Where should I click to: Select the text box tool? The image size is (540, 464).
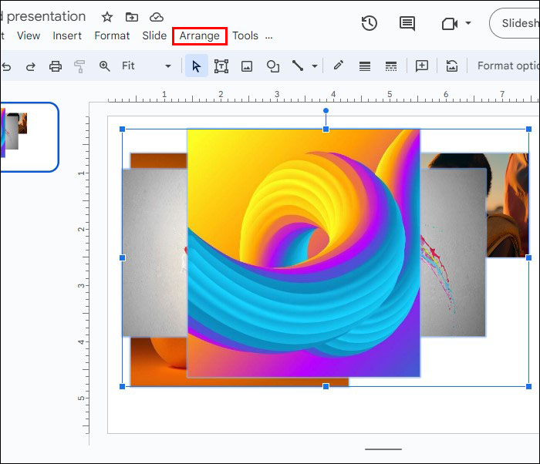[221, 66]
